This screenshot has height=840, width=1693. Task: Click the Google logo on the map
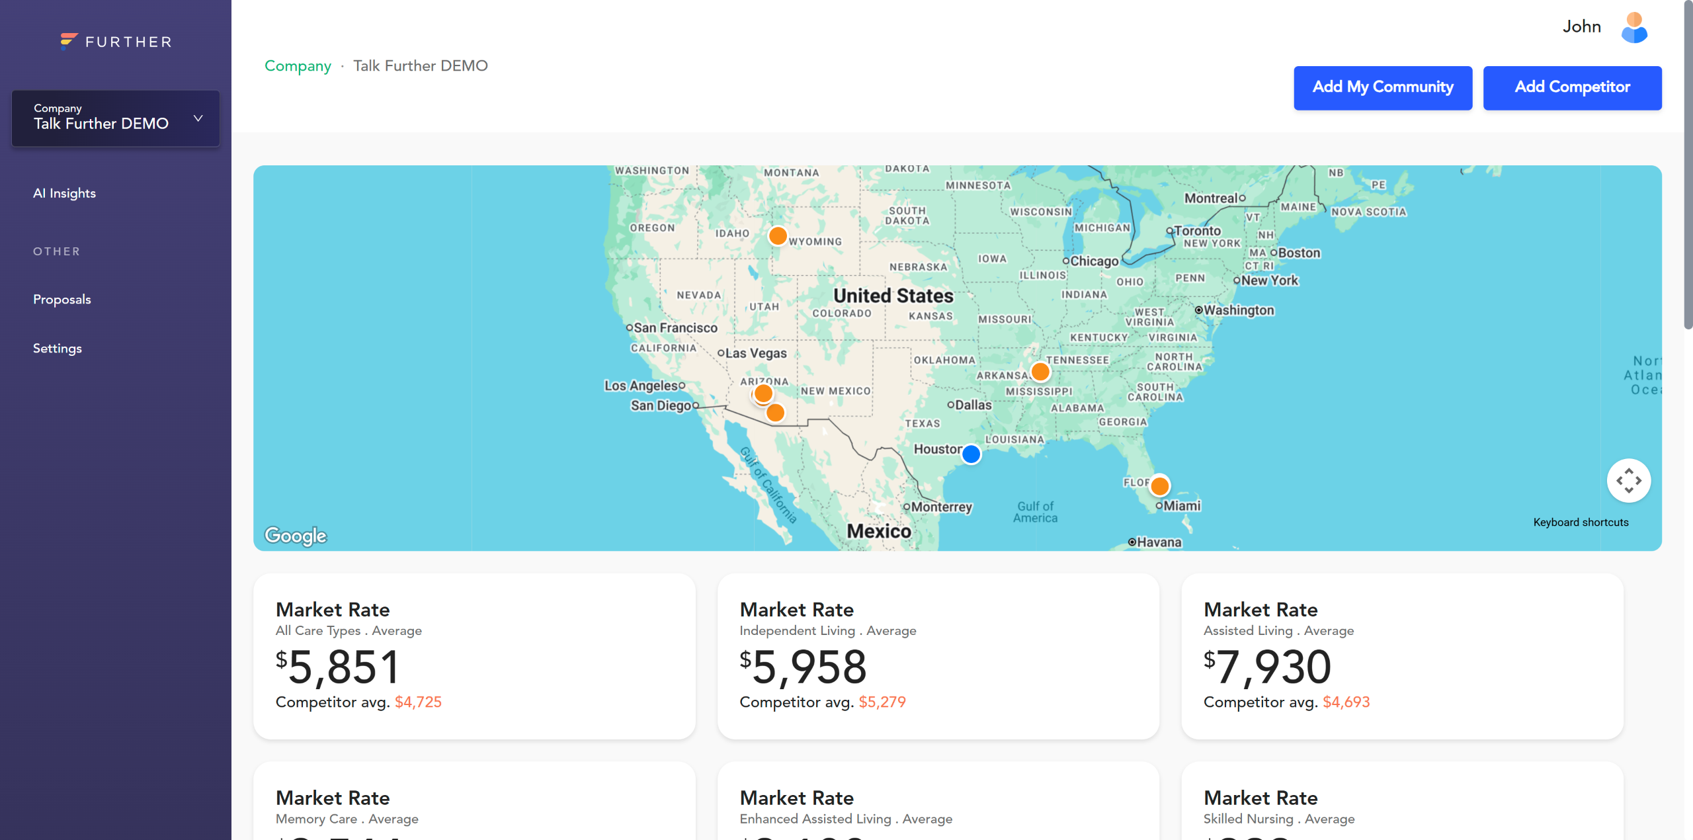click(x=296, y=535)
